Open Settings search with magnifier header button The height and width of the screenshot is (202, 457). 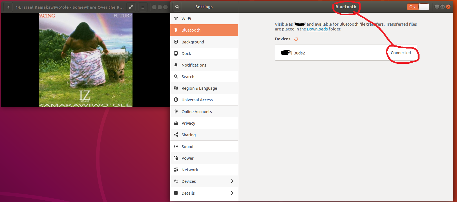point(177,7)
